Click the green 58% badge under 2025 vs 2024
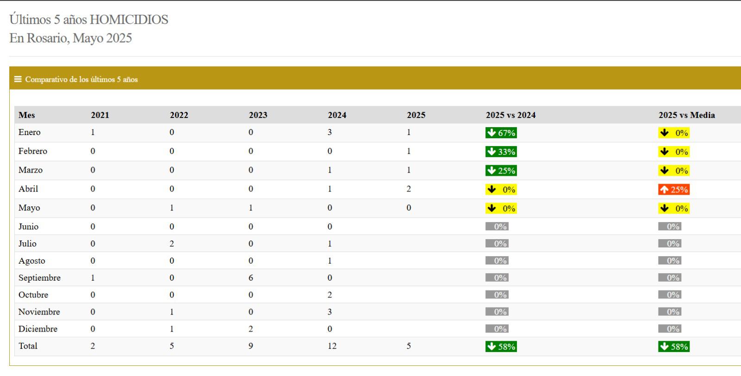The width and height of the screenshot is (741, 376). pyautogui.click(x=501, y=346)
